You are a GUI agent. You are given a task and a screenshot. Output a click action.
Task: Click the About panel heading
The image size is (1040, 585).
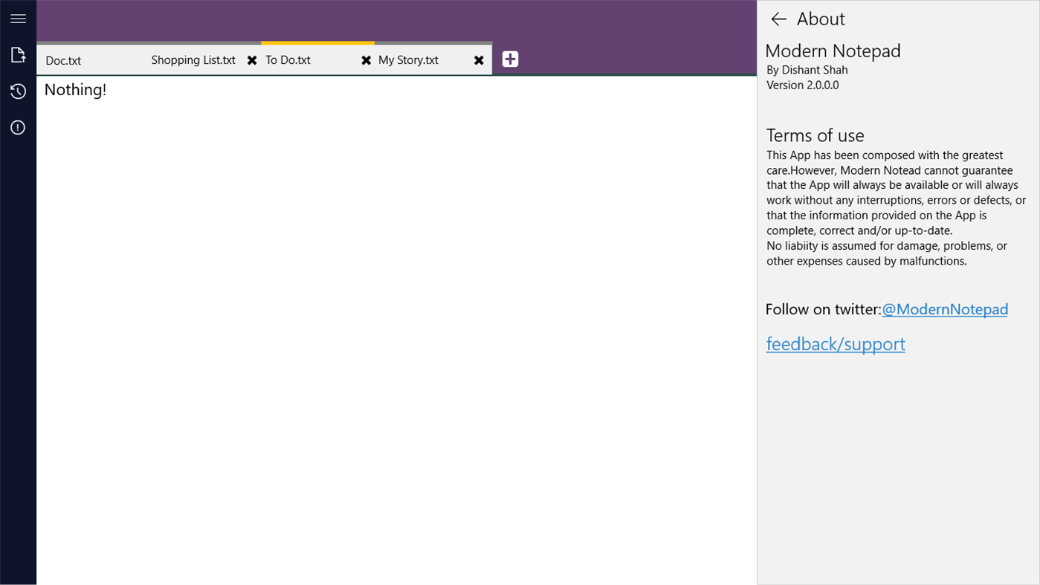(x=821, y=19)
